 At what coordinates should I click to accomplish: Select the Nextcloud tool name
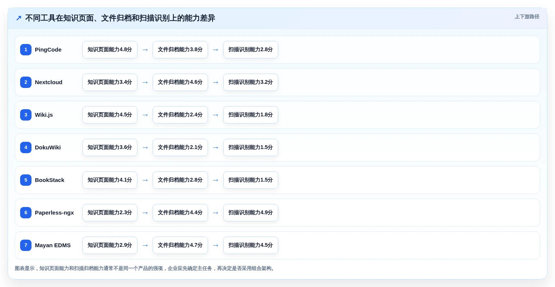pos(49,82)
